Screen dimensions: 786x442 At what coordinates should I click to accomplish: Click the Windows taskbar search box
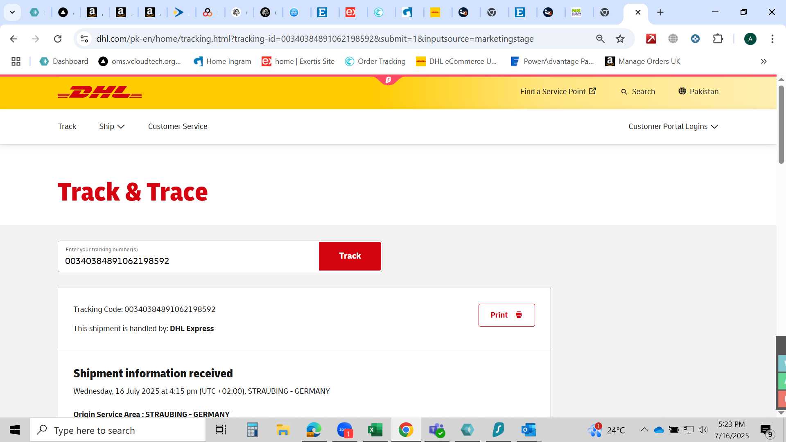(118, 430)
